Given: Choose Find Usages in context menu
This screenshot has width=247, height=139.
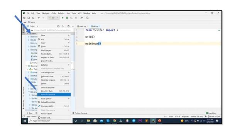Looking at the screenshot, I should tap(54, 51).
